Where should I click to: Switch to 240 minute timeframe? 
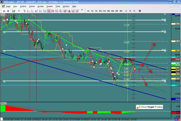116,11
